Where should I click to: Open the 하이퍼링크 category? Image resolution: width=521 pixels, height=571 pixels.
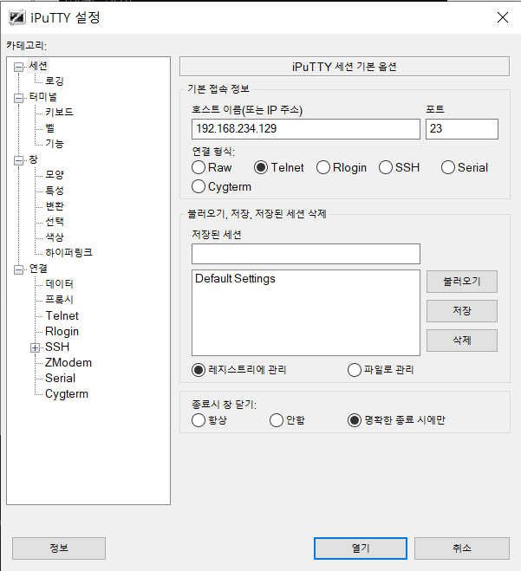pos(68,253)
